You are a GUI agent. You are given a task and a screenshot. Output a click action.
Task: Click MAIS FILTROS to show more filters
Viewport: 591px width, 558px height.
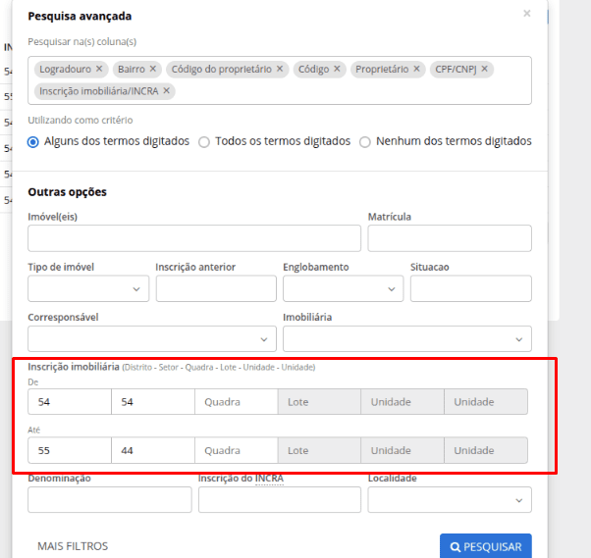[x=73, y=546]
